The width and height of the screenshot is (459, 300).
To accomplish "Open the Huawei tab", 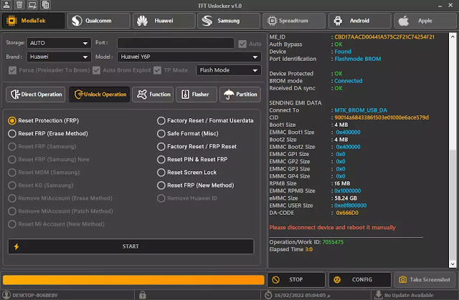I will [x=164, y=21].
